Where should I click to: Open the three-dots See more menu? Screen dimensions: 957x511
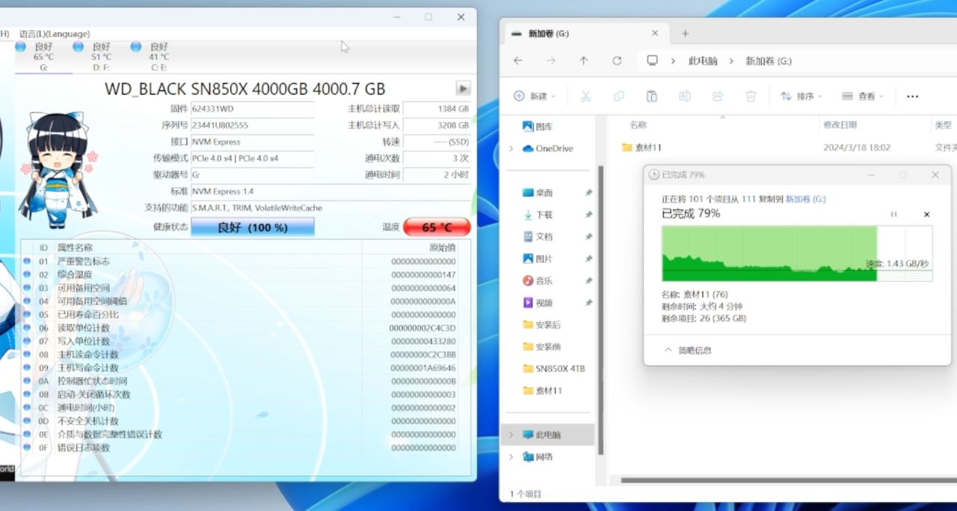point(912,97)
